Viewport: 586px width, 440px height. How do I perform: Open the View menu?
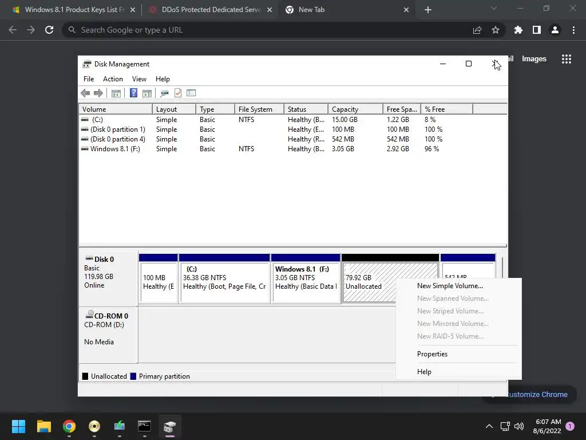pyautogui.click(x=139, y=79)
